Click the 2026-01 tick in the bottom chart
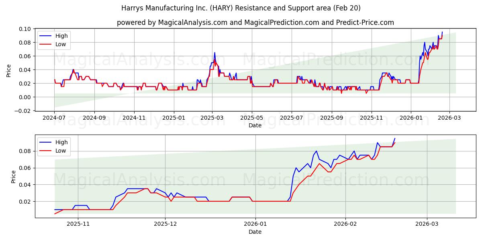This screenshot has width=482, height=241. (255, 224)
